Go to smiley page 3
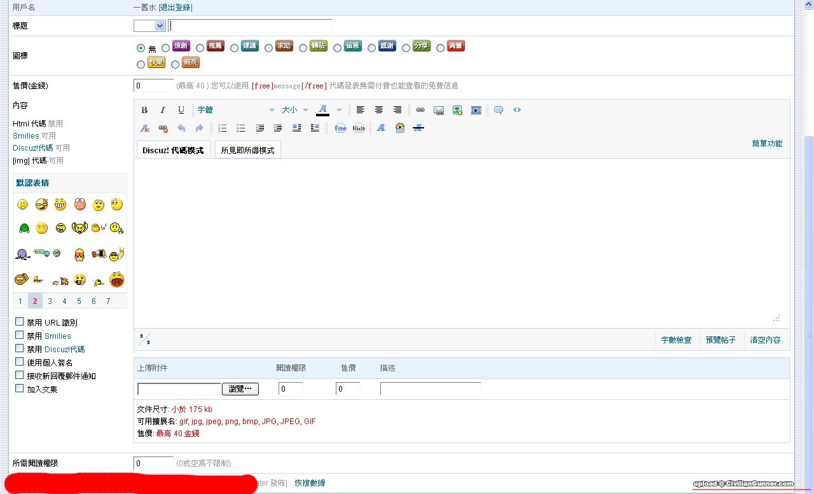Image resolution: width=814 pixels, height=494 pixels. point(50,301)
